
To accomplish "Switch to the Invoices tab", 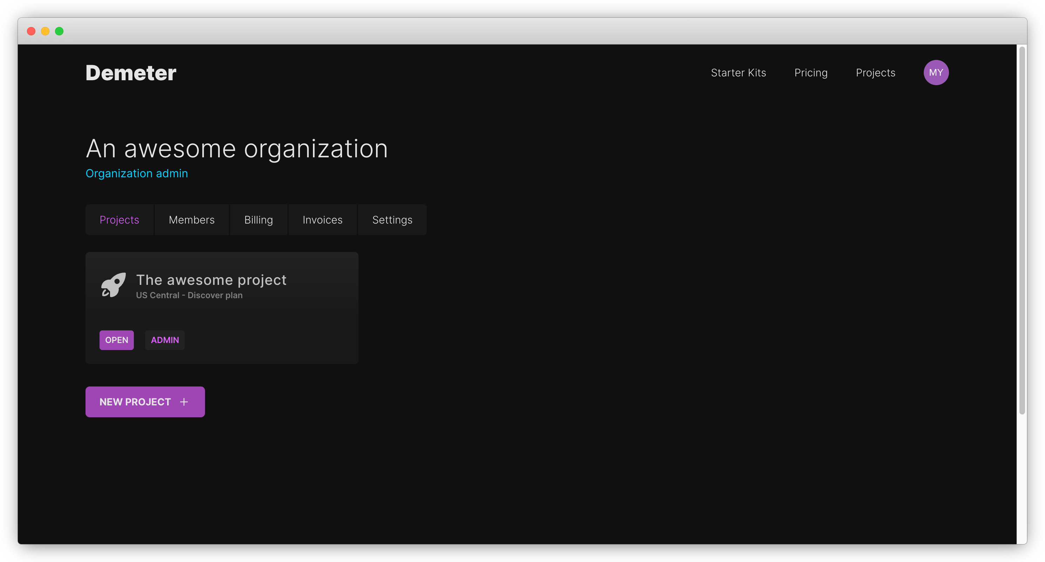I will click(322, 220).
